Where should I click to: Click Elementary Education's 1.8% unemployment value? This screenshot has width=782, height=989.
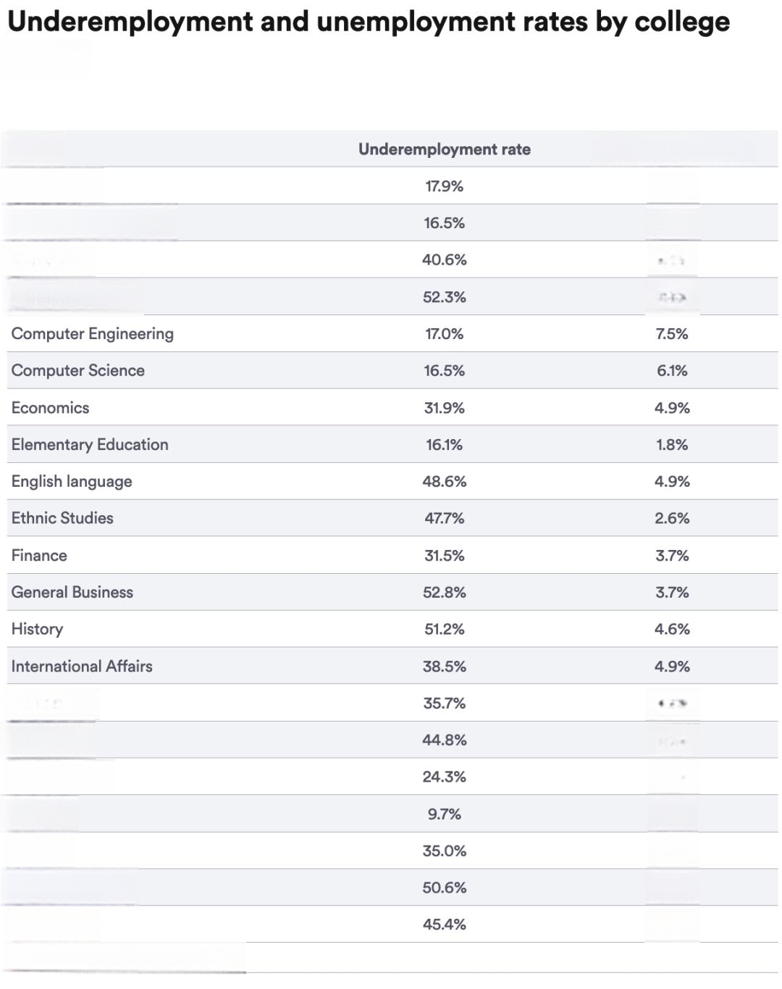point(672,445)
